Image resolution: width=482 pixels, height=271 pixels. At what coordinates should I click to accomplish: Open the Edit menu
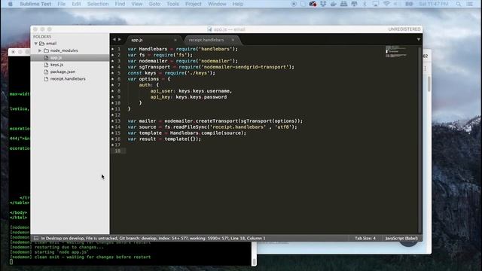pyautogui.click(x=76, y=4)
